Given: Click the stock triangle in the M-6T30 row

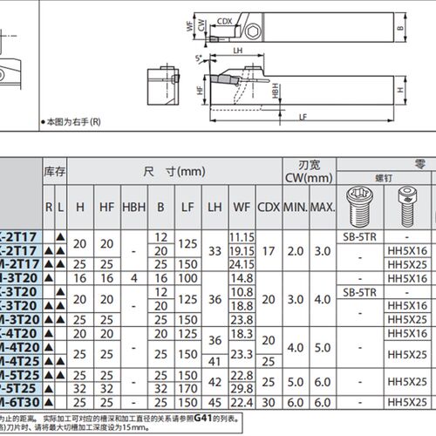Looking at the screenshot, I should pyautogui.click(x=49, y=403).
